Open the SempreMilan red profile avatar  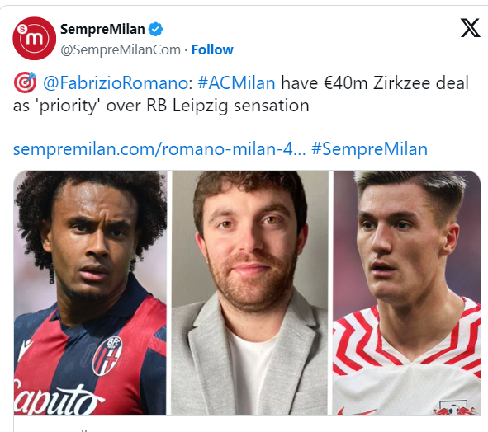[34, 38]
